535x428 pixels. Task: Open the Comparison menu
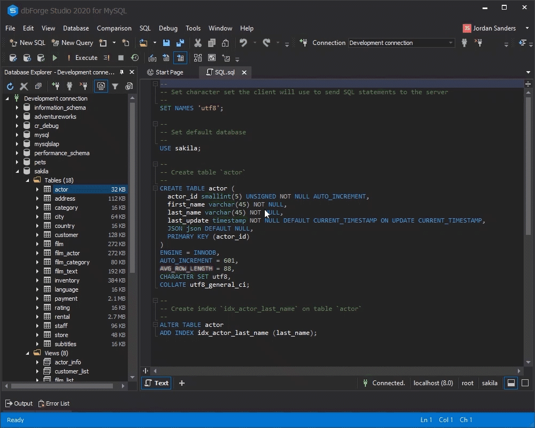pyautogui.click(x=114, y=28)
